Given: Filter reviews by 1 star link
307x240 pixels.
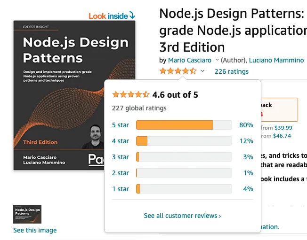Looking at the screenshot, I should click(x=121, y=189).
